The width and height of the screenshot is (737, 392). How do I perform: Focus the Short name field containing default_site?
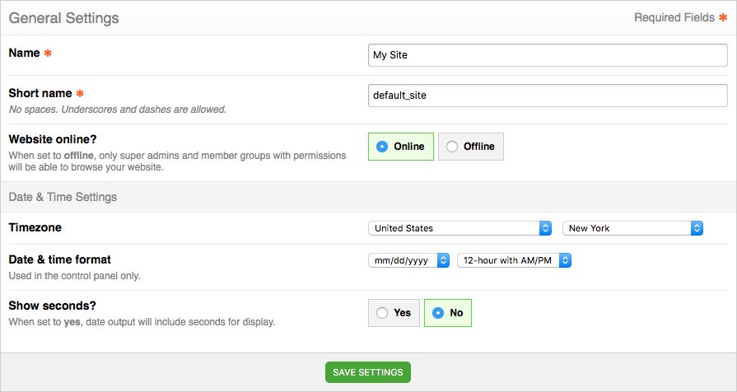click(548, 96)
